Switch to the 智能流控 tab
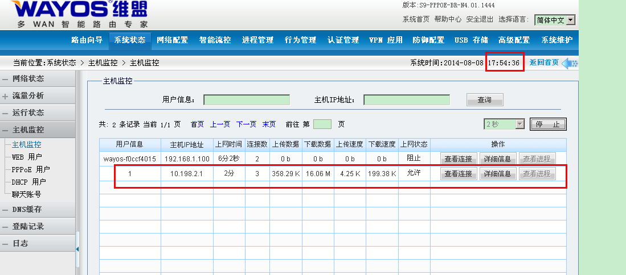 pyautogui.click(x=215, y=40)
